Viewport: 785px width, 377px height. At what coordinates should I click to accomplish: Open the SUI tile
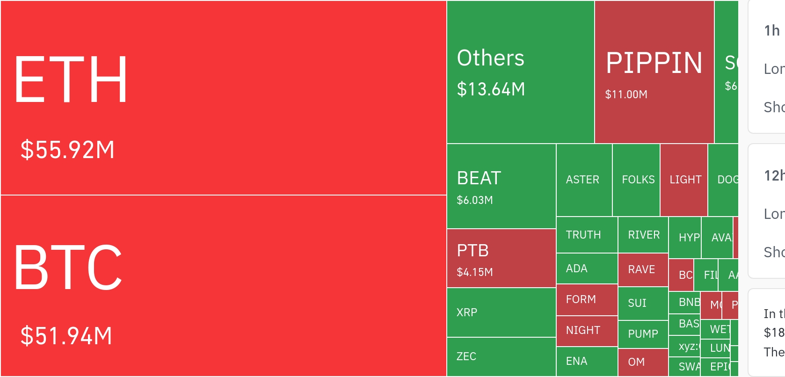pos(643,303)
